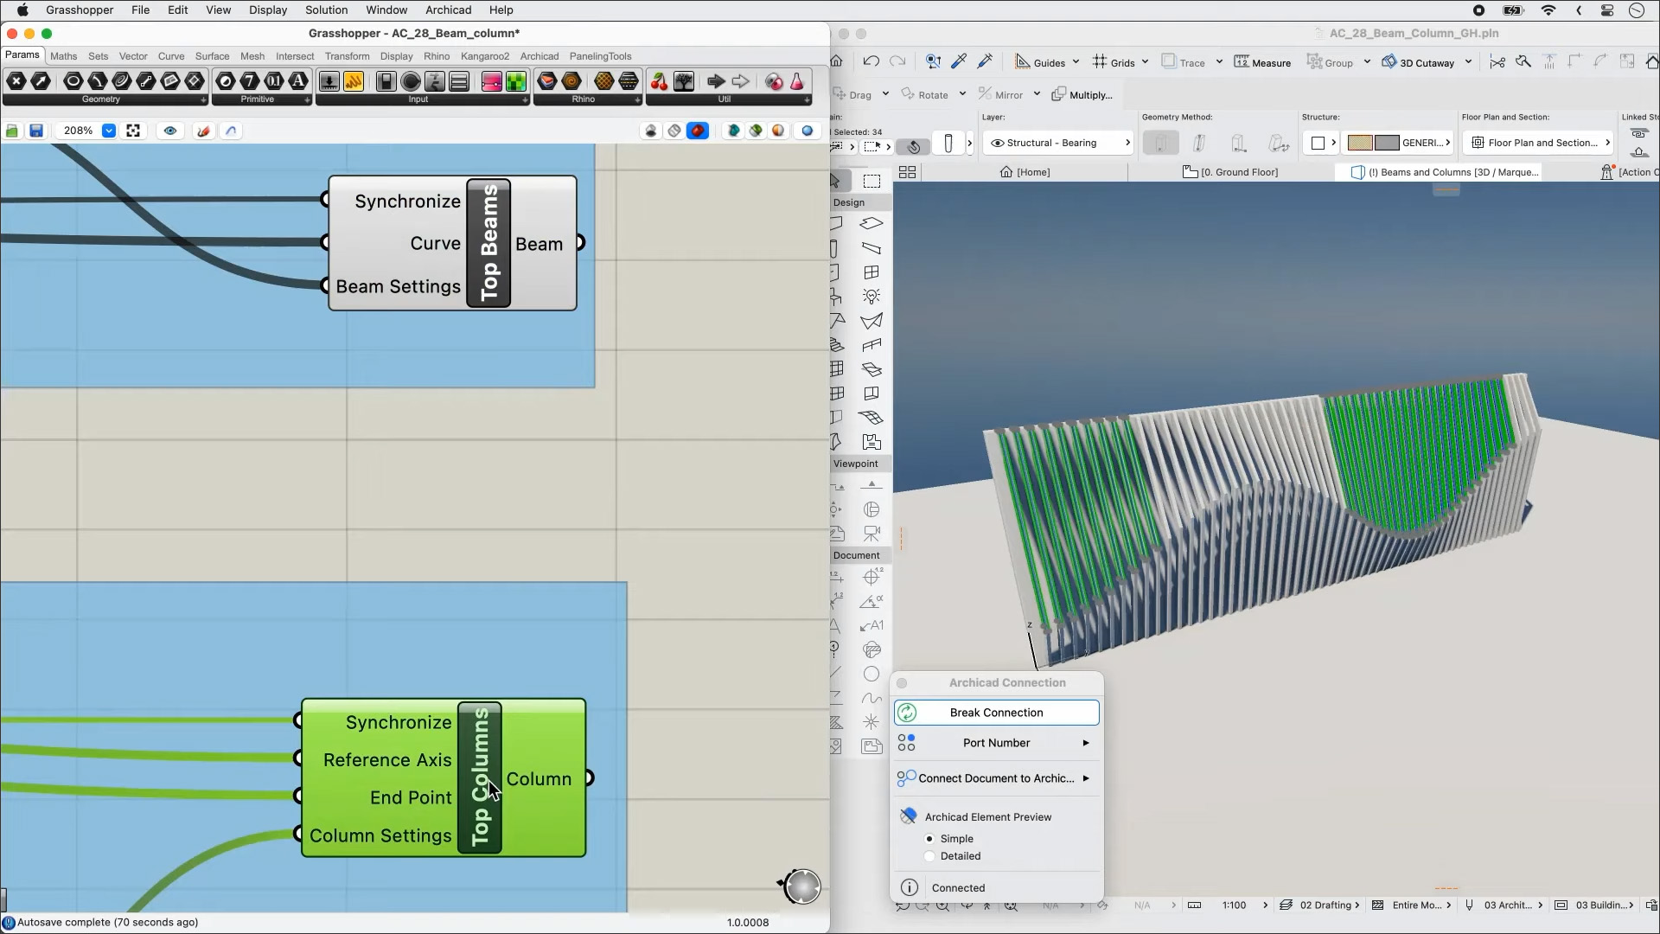The width and height of the screenshot is (1660, 934).
Task: Click the Inject Parameters syringe in Archicad
Action: click(985, 61)
